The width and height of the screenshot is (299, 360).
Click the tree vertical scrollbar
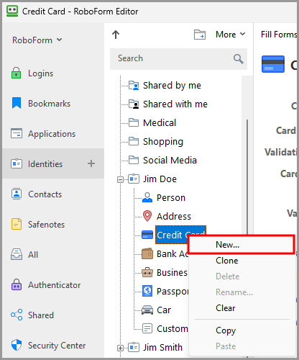click(247, 178)
